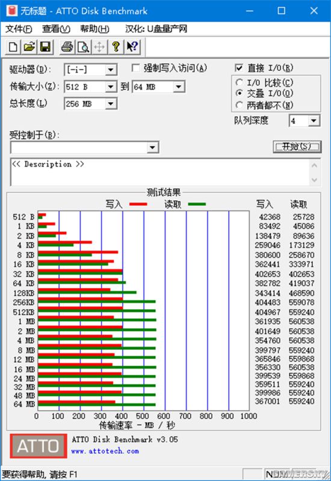The height and width of the screenshot is (481, 331).
Task: Maximize the ATTO Disk Benchmark window
Action: 281,11
